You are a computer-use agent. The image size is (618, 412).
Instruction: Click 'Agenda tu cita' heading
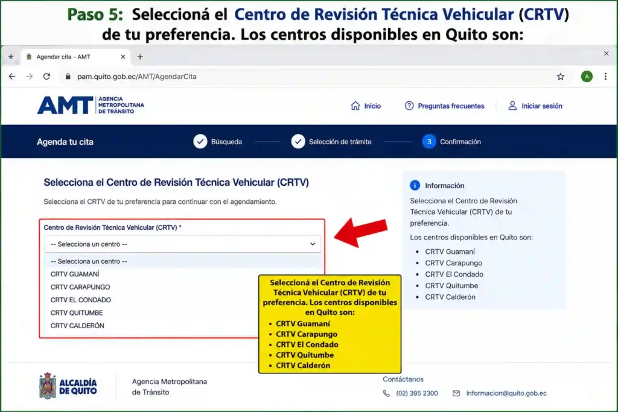tap(65, 142)
